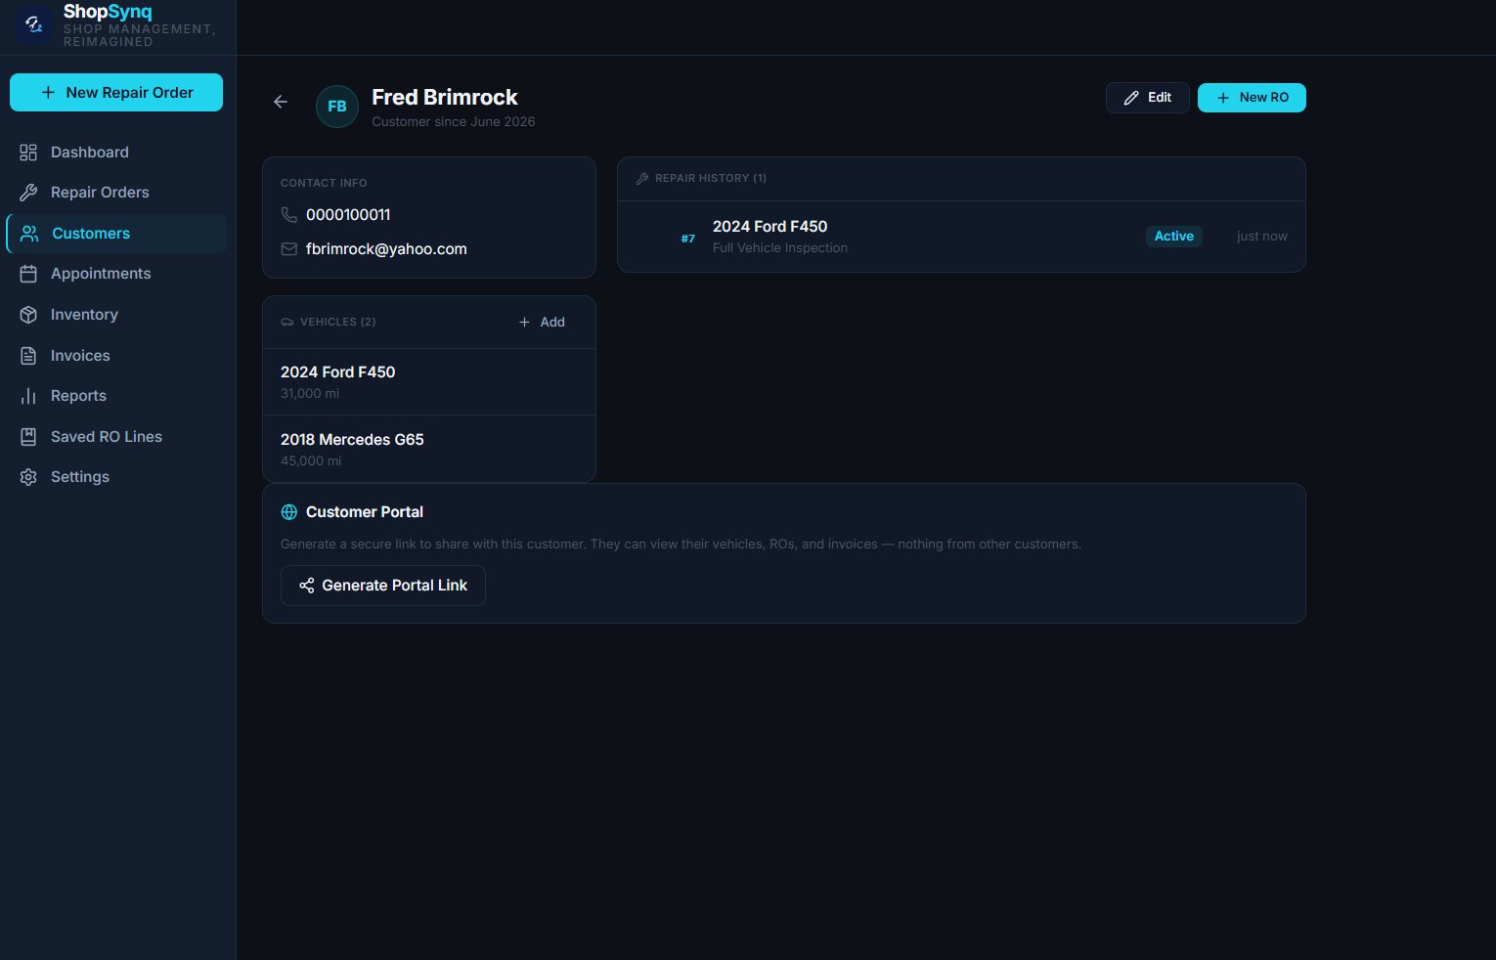
Task: Click the plus icon on New RO button
Action: pos(1223,98)
